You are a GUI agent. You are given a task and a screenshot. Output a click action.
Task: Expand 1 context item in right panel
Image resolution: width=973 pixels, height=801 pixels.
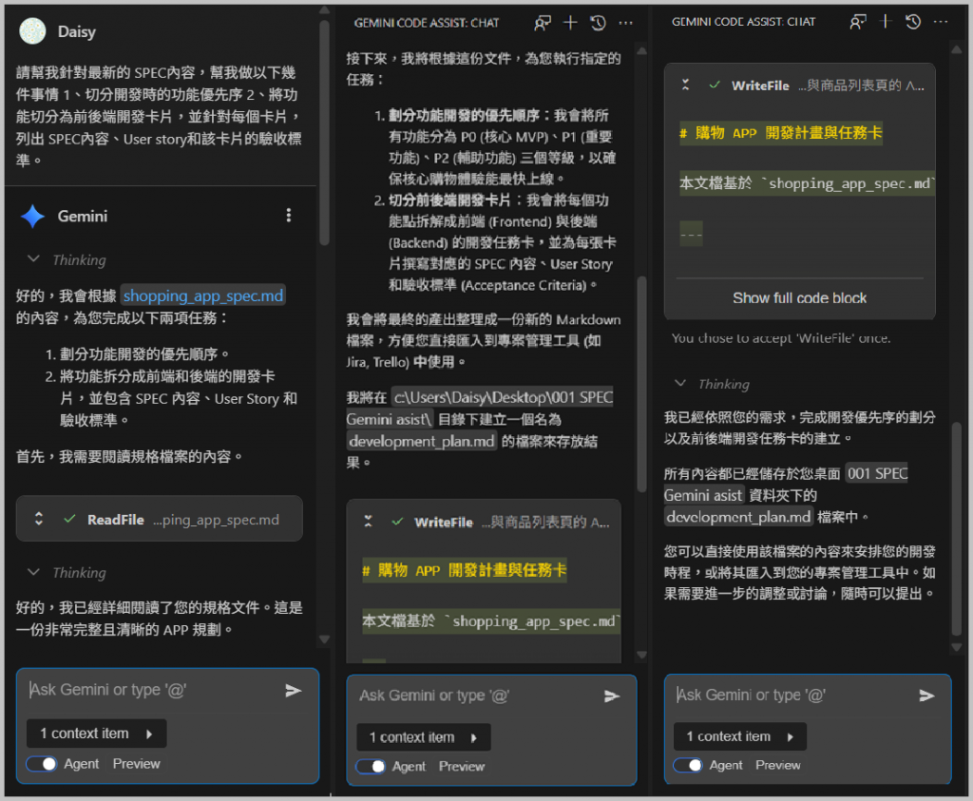click(739, 736)
